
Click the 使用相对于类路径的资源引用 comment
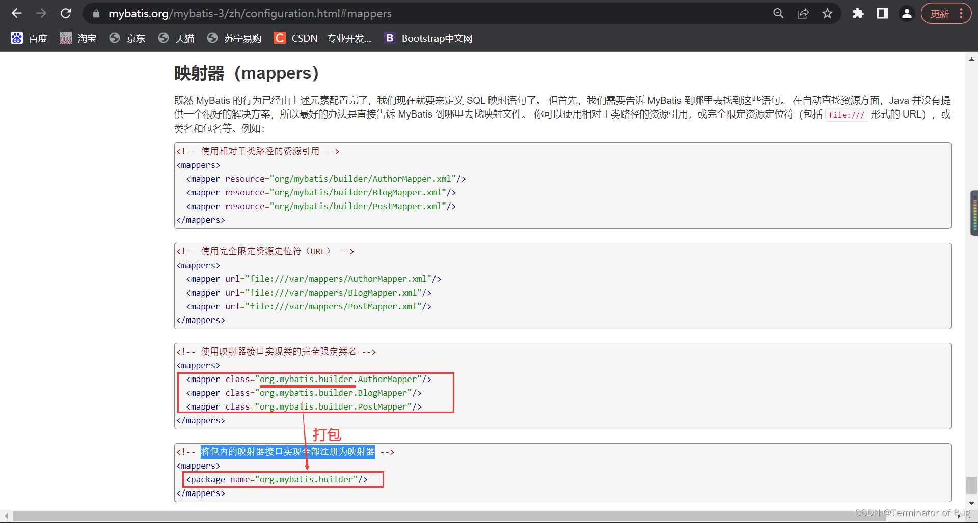(258, 151)
